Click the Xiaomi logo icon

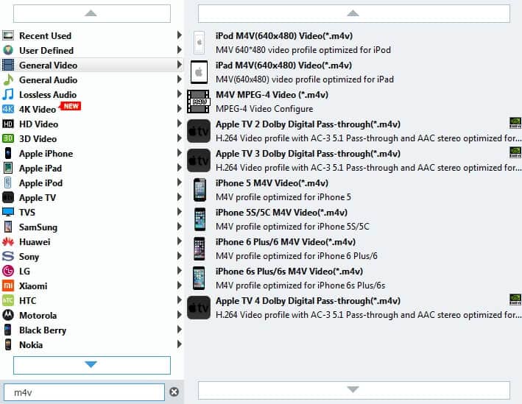8,286
